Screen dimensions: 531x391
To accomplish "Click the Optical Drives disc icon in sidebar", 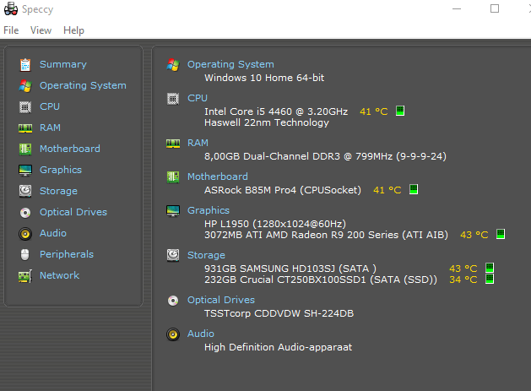I will pos(24,212).
